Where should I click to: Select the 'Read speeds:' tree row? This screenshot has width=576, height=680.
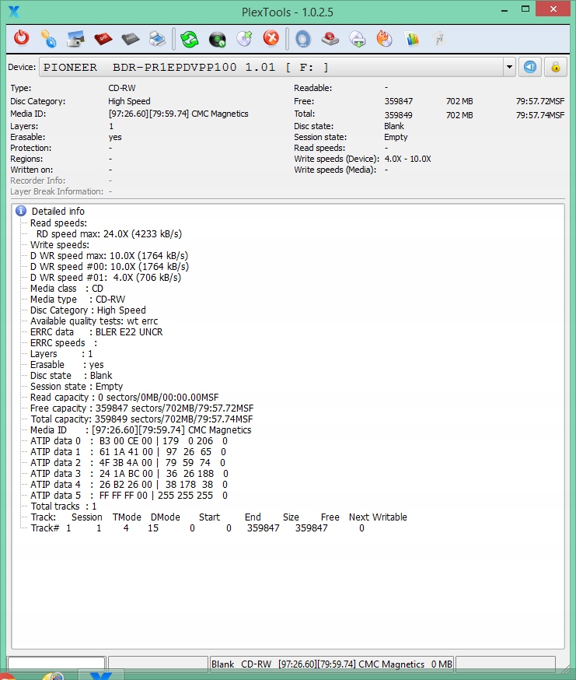[x=58, y=223]
